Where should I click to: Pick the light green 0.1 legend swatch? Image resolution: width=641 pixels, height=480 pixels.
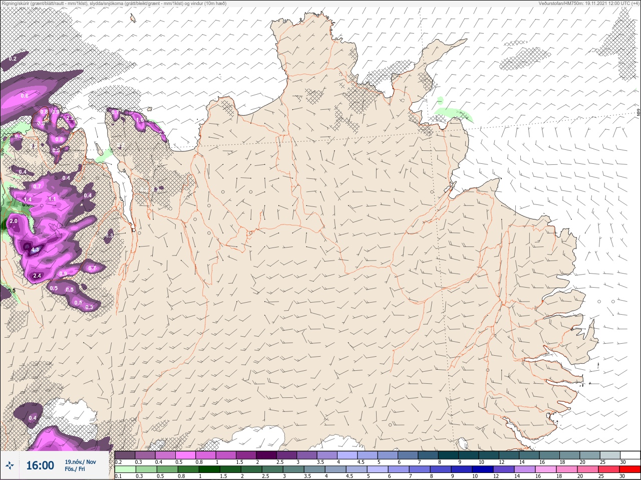click(x=125, y=469)
